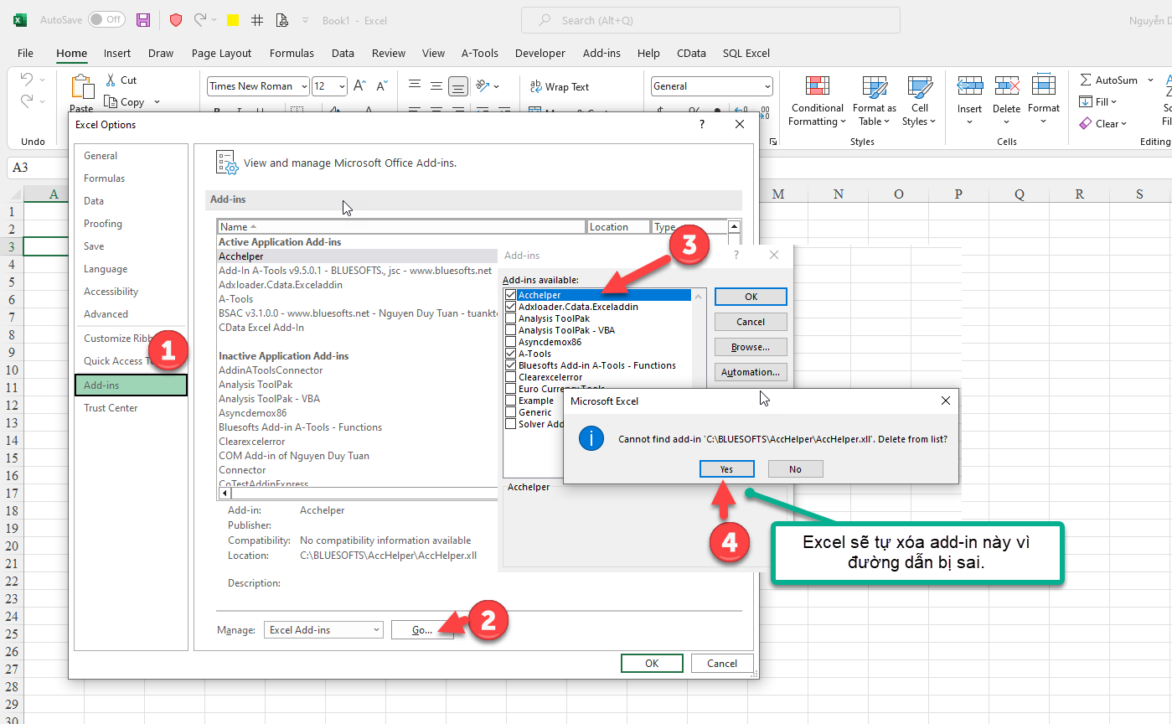Screen dimensions: 1172x724
Task: Click the Copy icon in ribbon
Action: tap(111, 101)
